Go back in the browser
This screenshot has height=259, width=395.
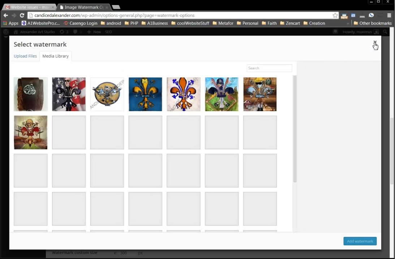(x=5, y=16)
